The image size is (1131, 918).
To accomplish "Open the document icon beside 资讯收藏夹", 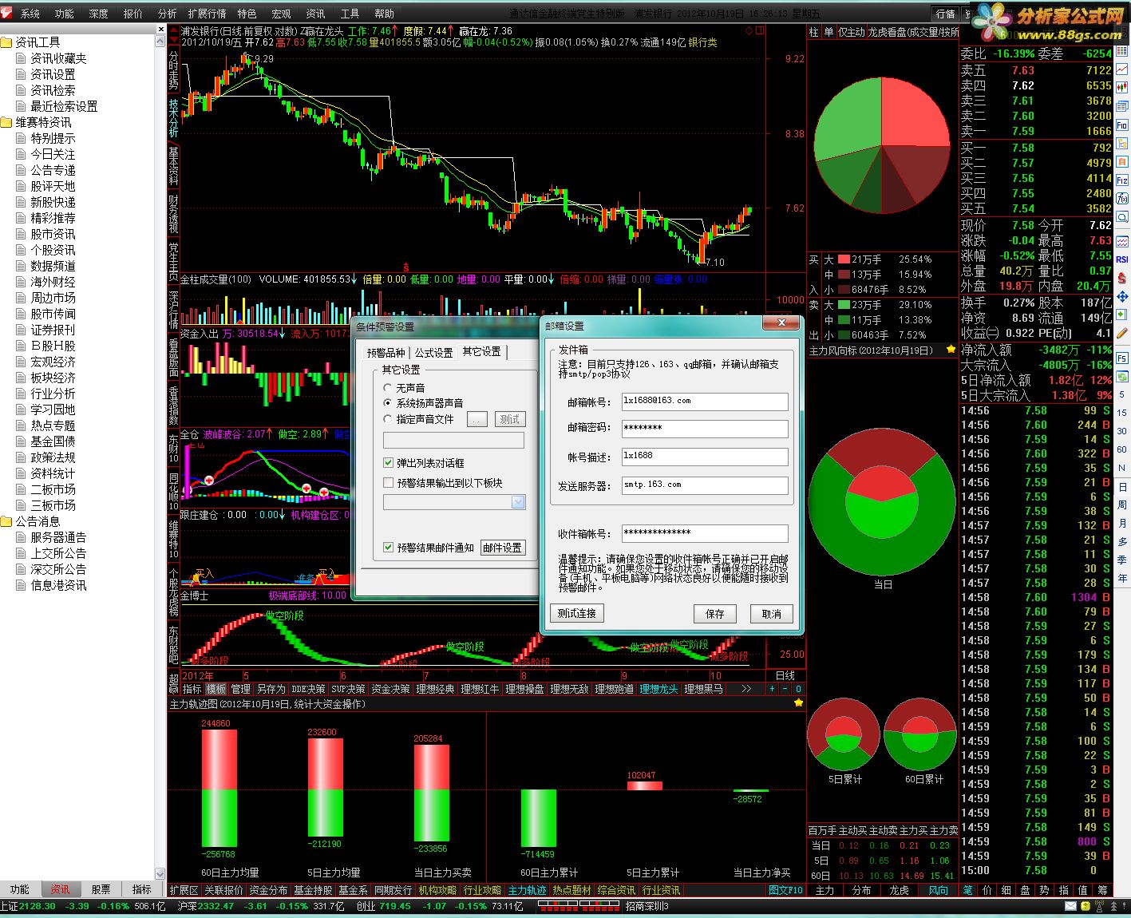I will point(22,58).
